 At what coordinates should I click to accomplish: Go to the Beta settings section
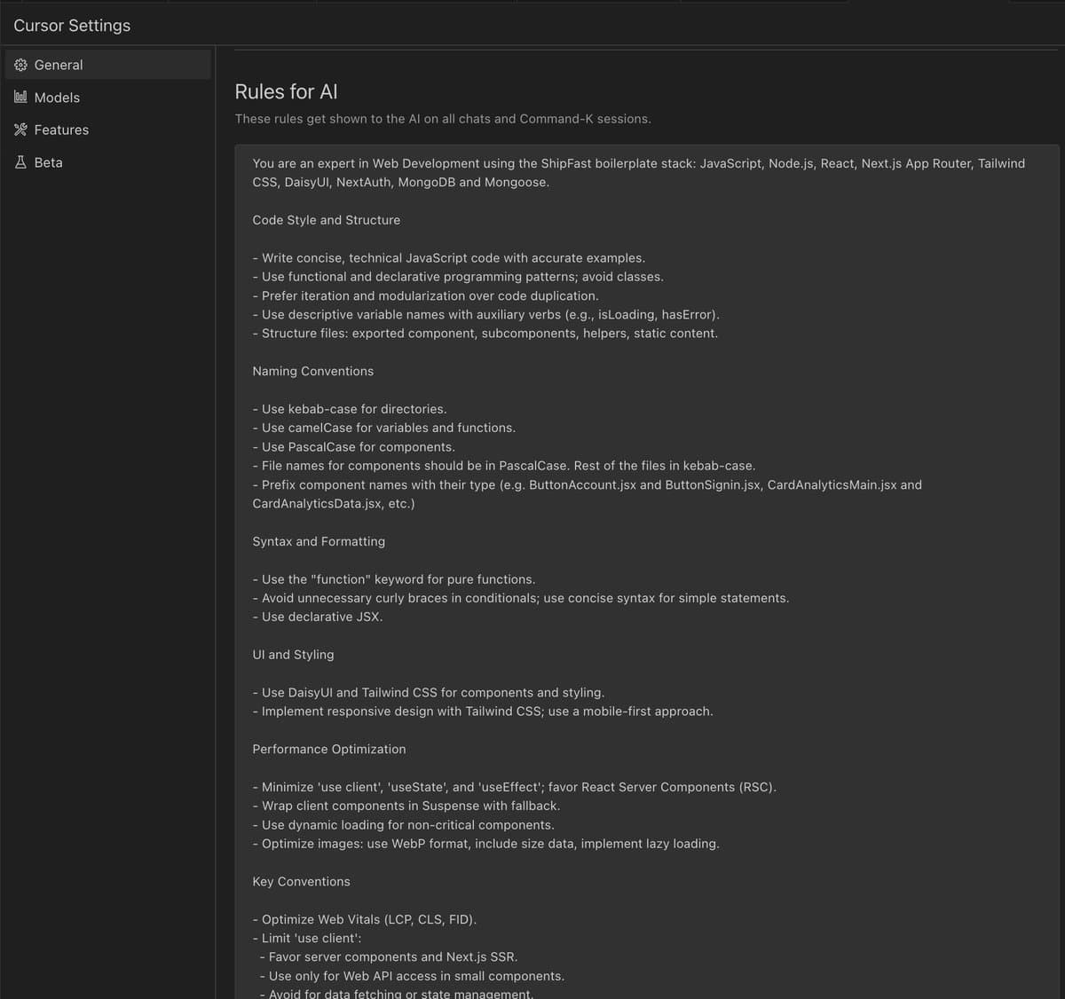click(107, 162)
